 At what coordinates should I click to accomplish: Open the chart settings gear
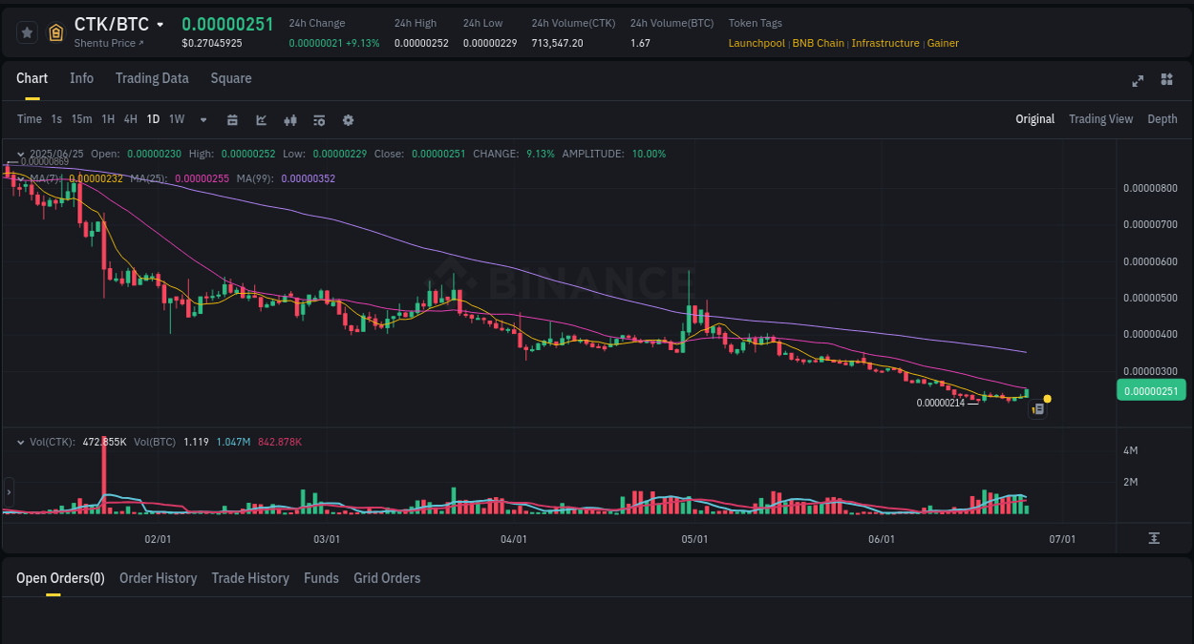(x=348, y=119)
